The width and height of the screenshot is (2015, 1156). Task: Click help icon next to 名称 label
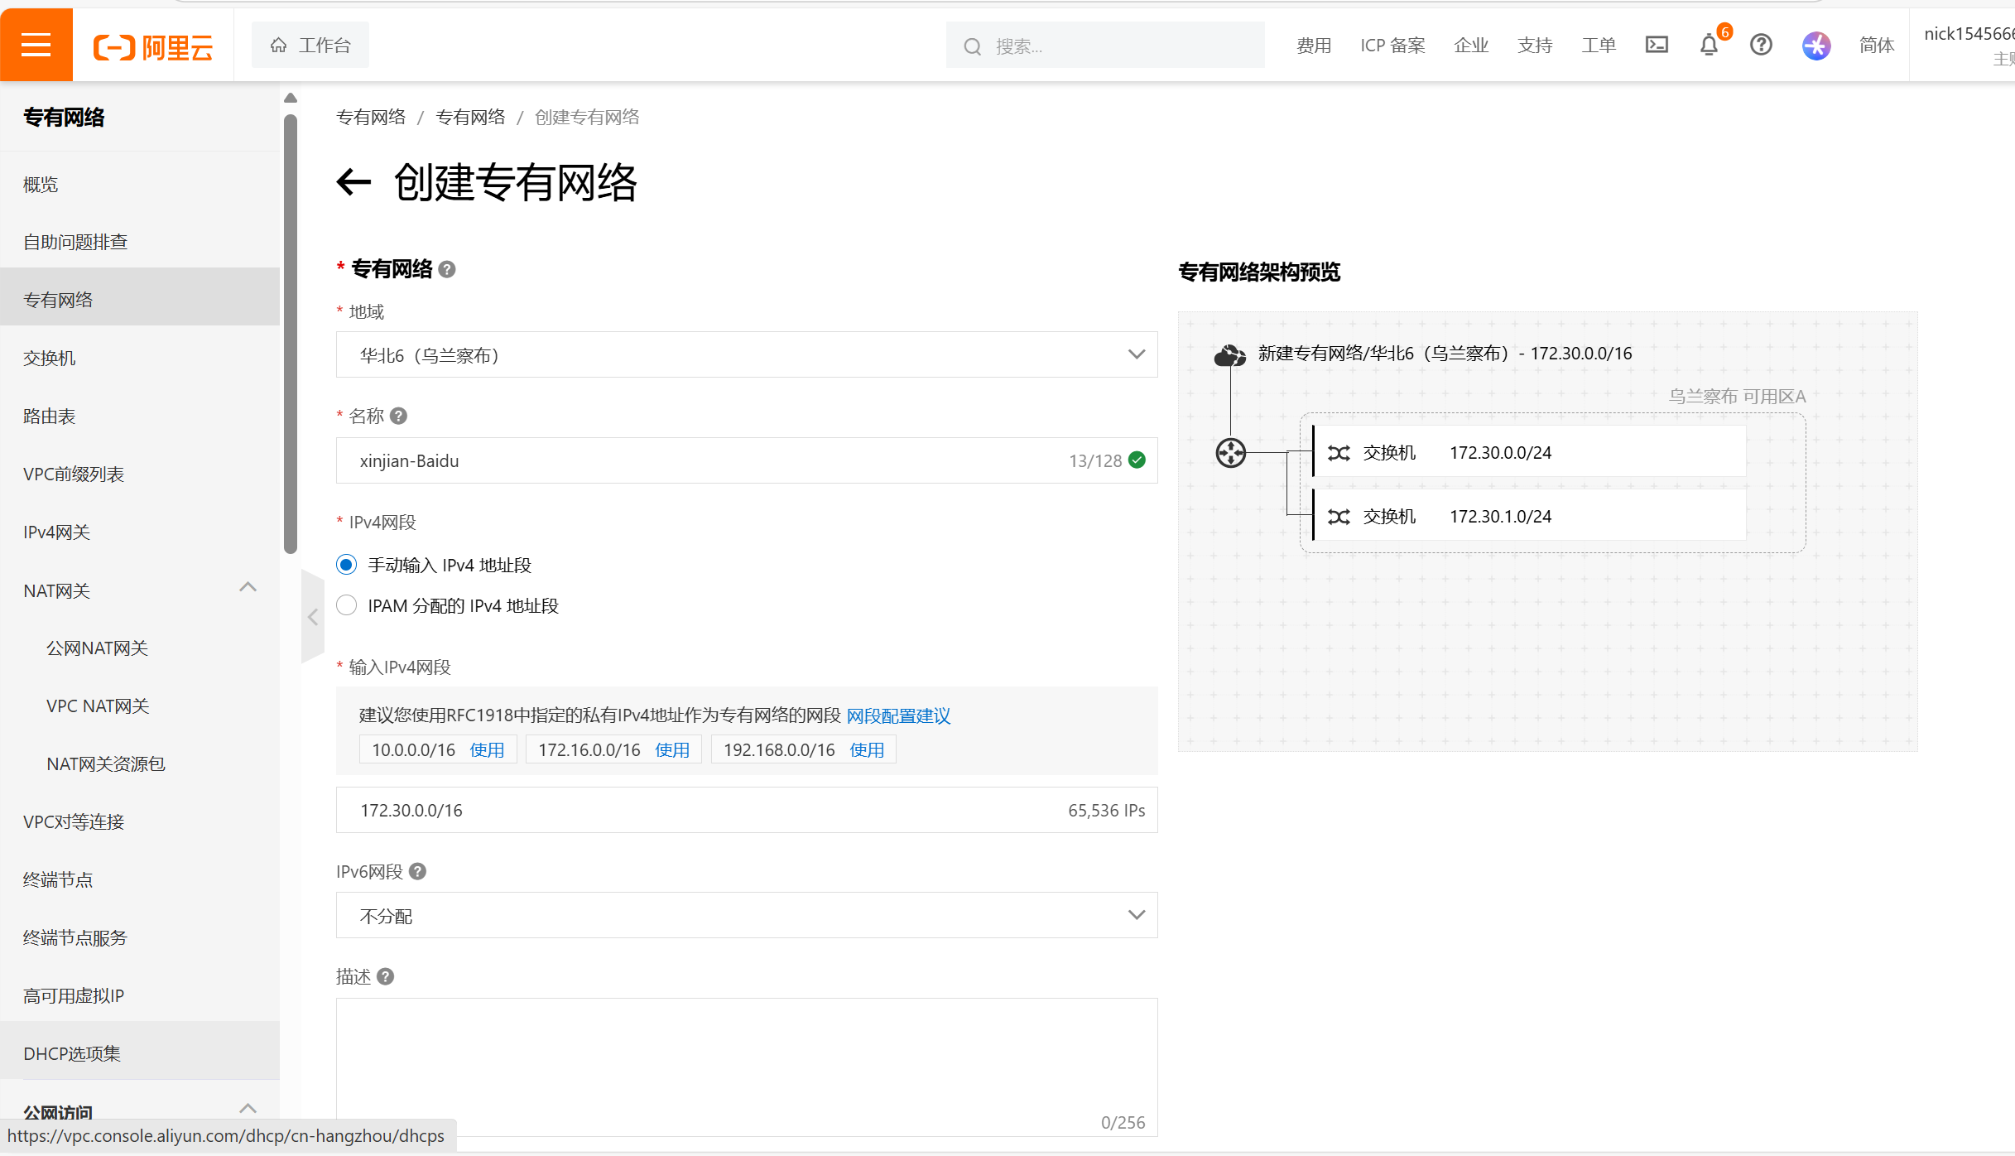pos(399,416)
